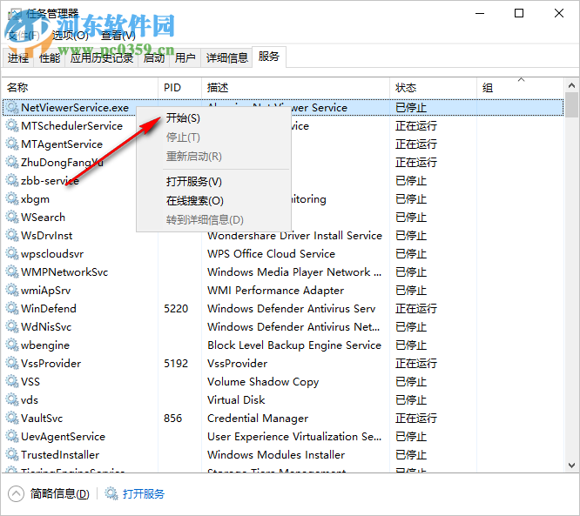
Task: Click the gear icon beside TrustedInstaller
Action: (x=12, y=455)
